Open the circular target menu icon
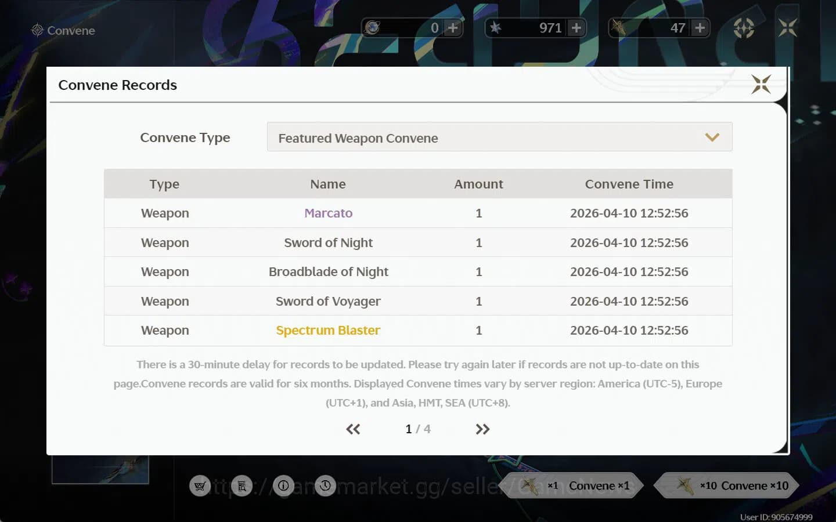Screen dimensions: 836x522 (x=744, y=28)
